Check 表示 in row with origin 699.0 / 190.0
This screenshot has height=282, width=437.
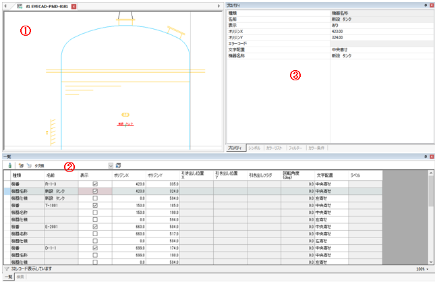(x=95, y=255)
